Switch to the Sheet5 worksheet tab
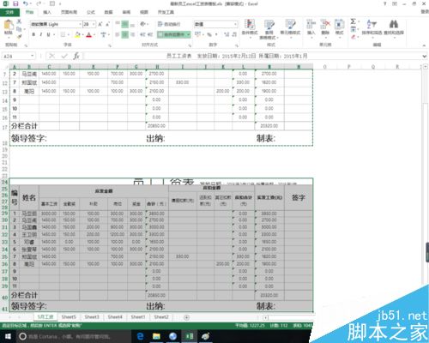 point(69,317)
